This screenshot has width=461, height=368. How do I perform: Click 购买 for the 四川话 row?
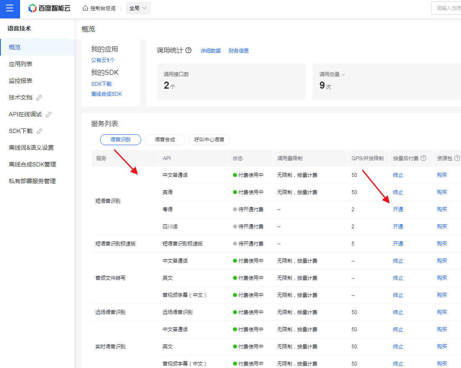442,226
